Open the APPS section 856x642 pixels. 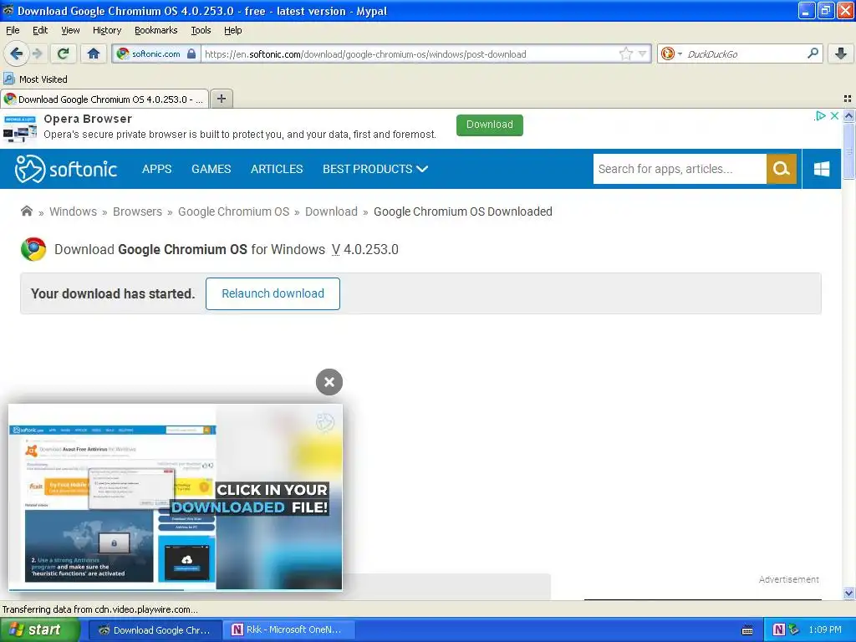[156, 169]
